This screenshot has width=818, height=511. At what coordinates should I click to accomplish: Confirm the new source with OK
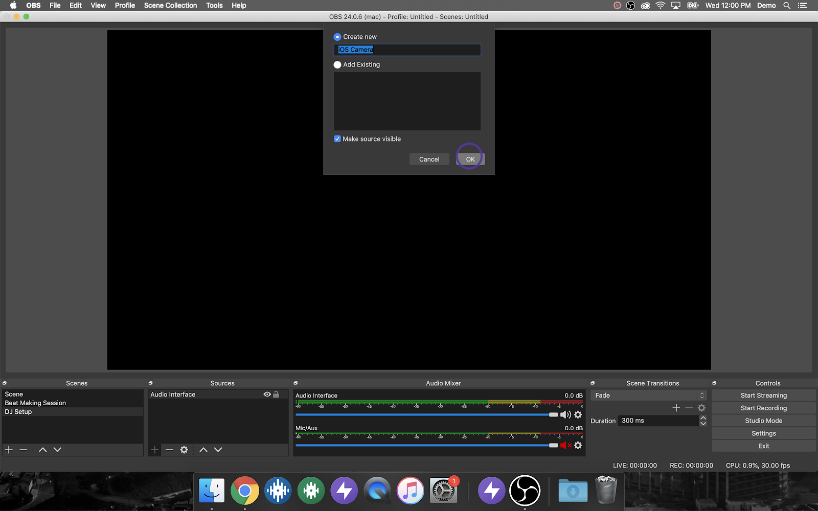click(x=470, y=159)
